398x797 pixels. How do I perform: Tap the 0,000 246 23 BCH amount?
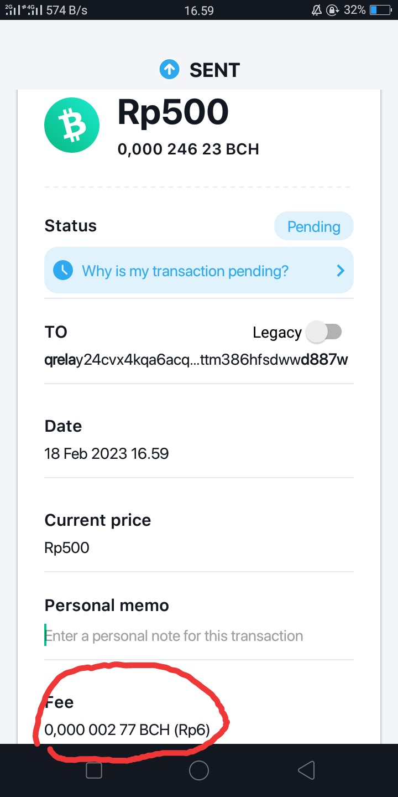(x=188, y=149)
